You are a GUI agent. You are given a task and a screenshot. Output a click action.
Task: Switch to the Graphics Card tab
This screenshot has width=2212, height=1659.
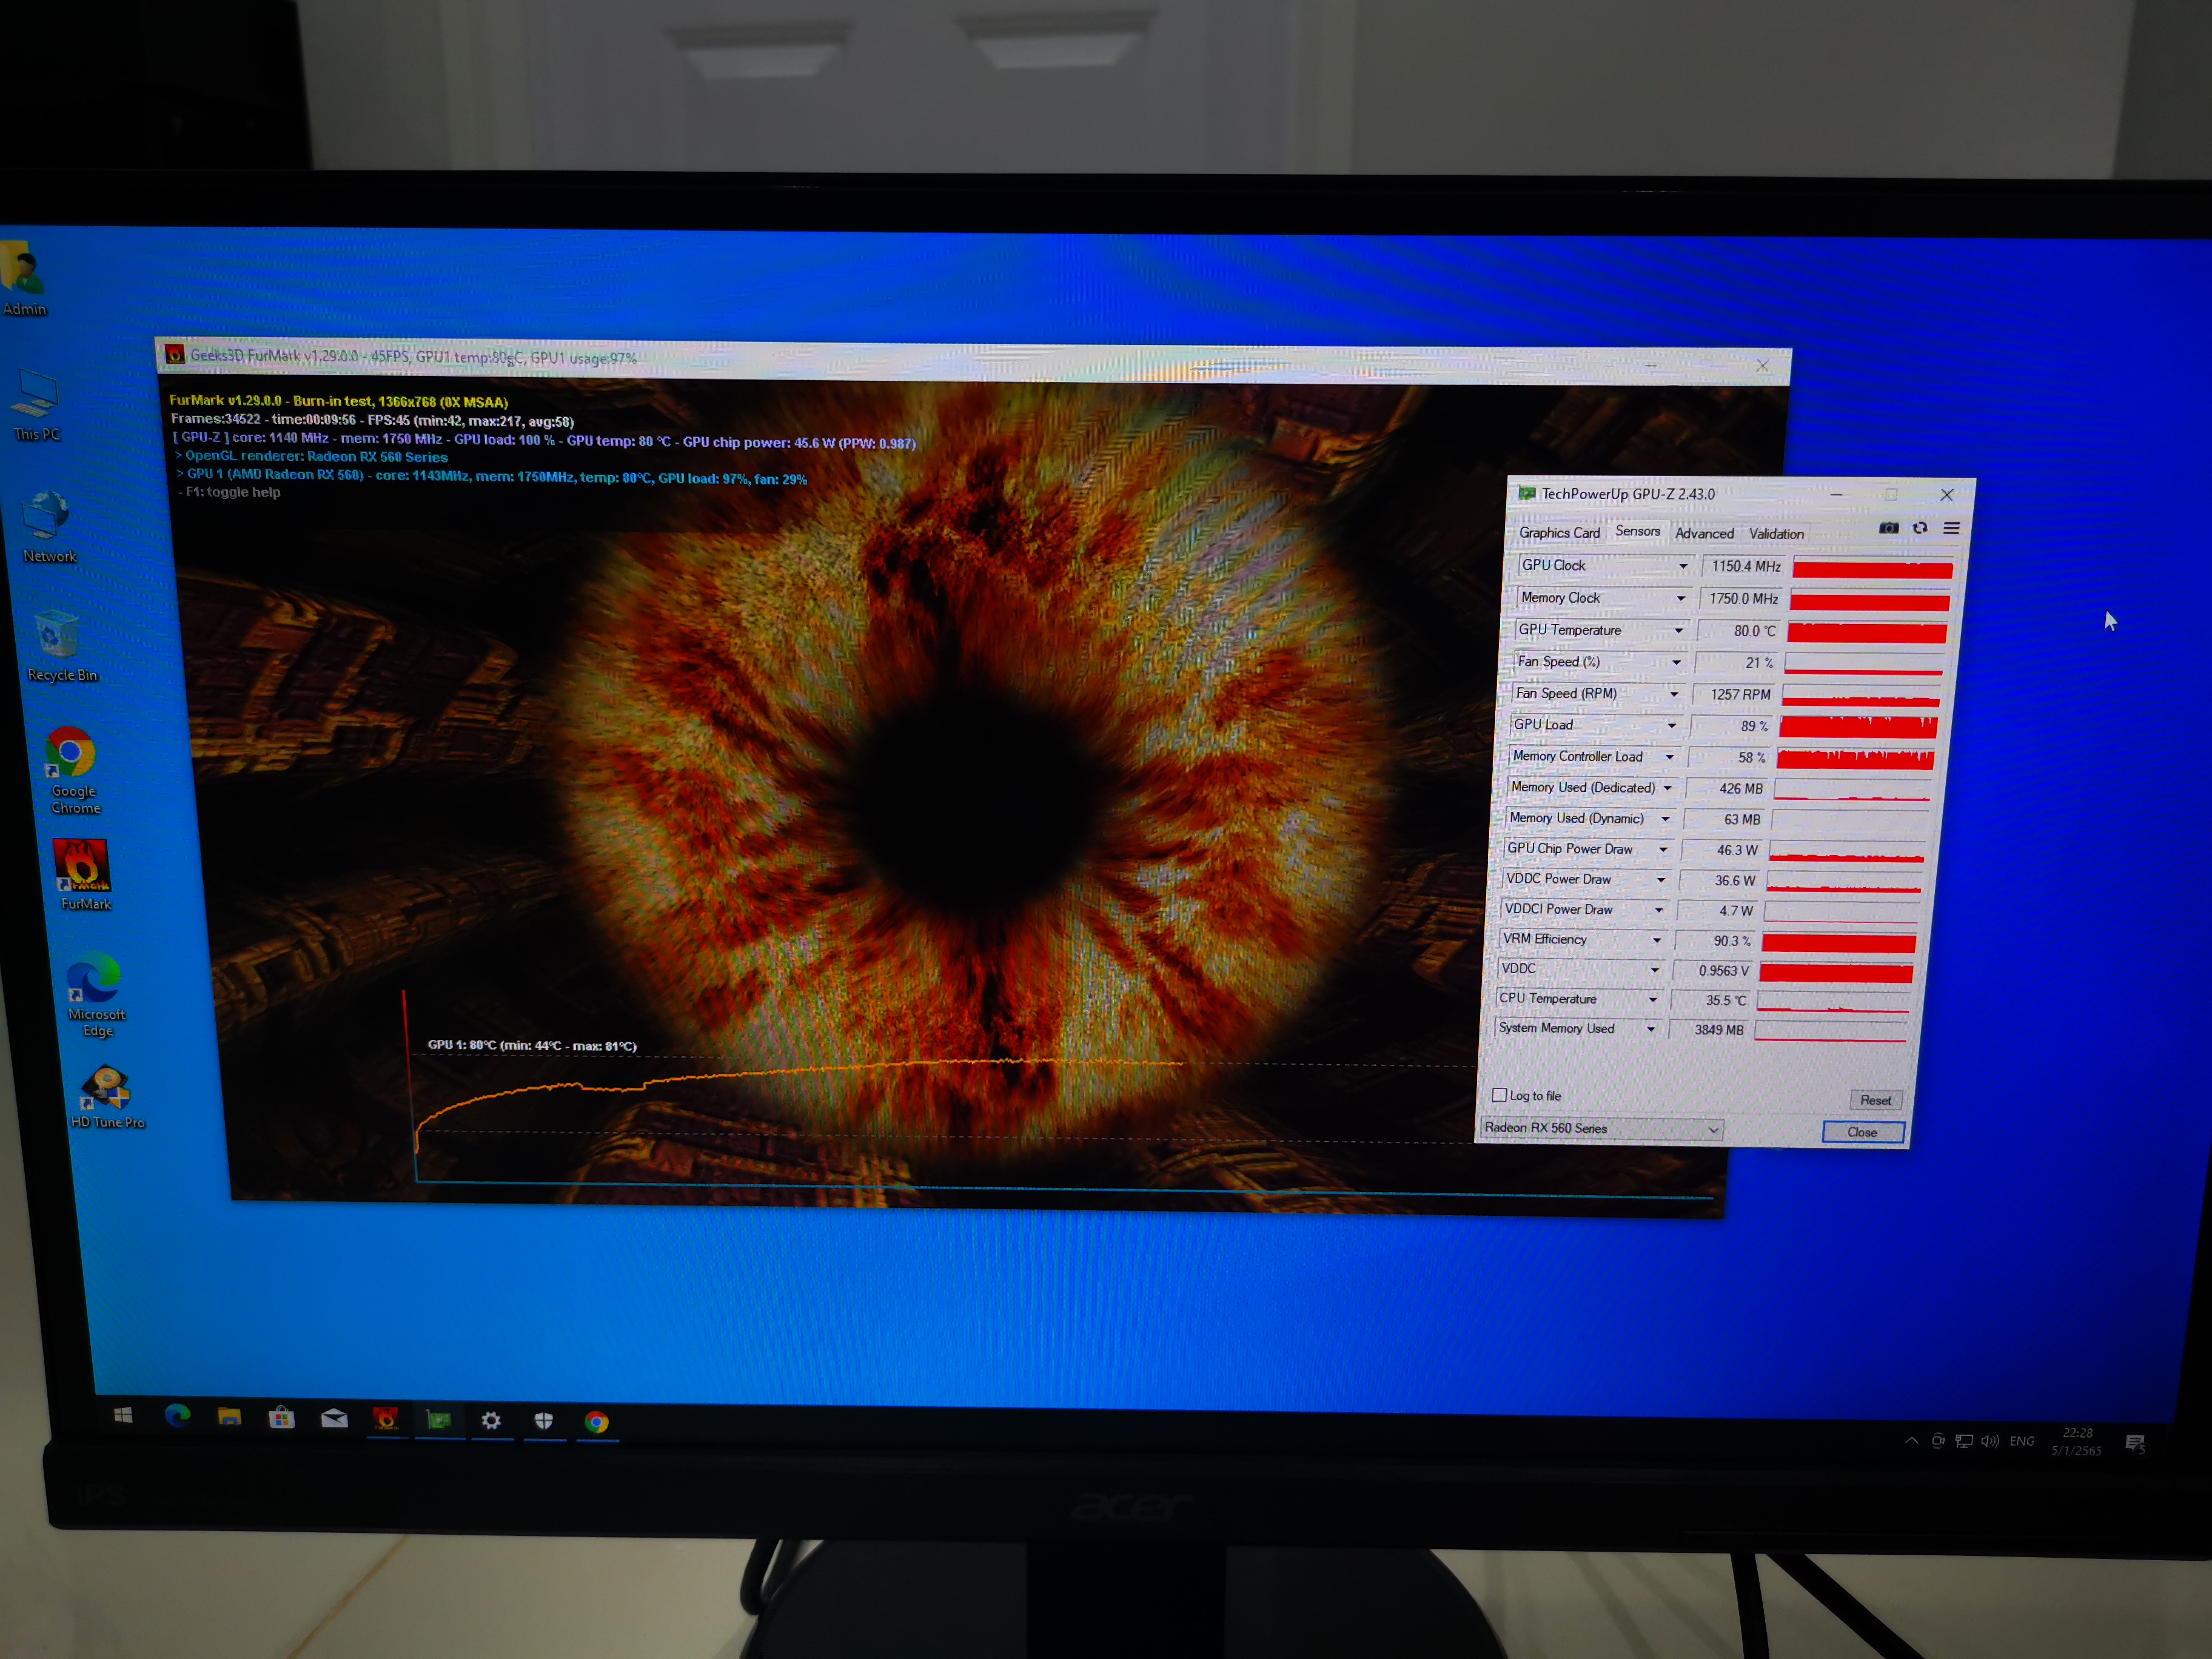[1559, 532]
